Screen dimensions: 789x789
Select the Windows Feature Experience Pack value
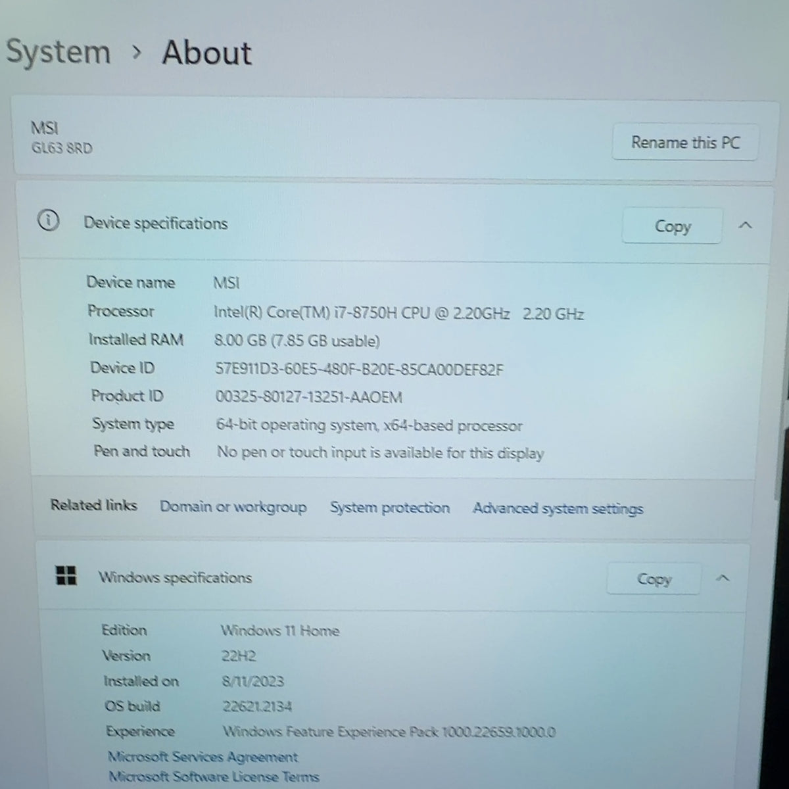(389, 732)
